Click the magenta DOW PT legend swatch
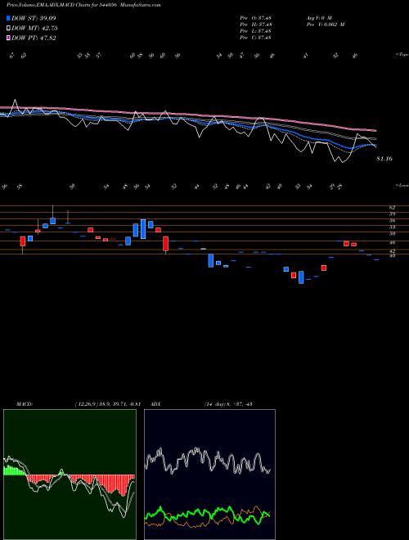409x540 pixels. [8, 38]
